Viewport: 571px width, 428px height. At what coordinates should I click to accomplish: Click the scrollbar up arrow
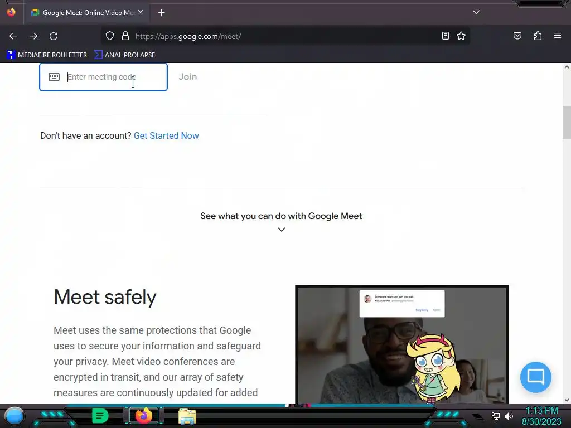[567, 67]
